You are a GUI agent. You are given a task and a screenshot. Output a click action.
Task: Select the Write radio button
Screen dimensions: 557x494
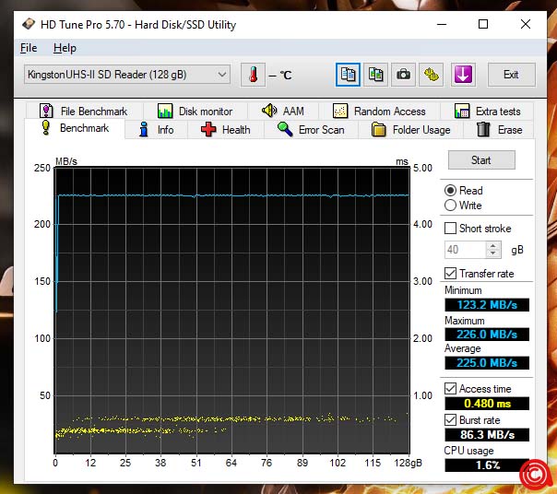[x=451, y=206]
